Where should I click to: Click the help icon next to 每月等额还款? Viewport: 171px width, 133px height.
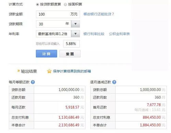pyautogui.click(x=33, y=82)
